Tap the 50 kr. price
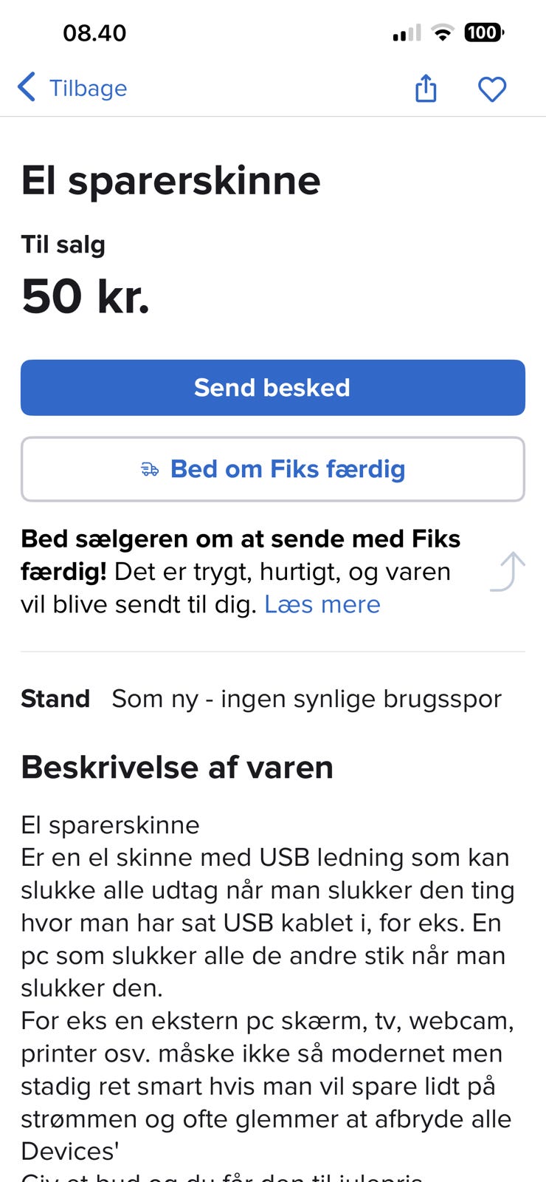 click(x=86, y=297)
